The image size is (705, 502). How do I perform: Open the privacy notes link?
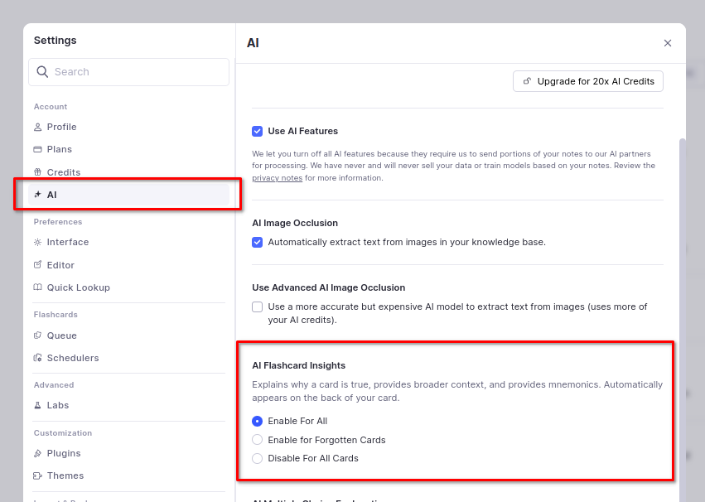[277, 177]
